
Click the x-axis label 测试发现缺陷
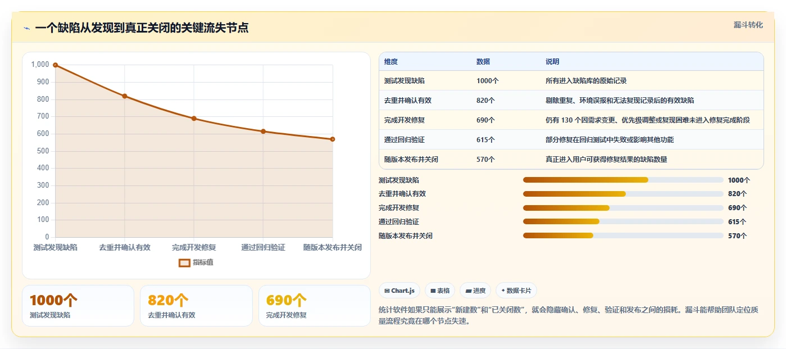pos(55,247)
